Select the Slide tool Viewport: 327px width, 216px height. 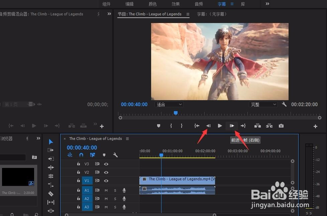[51, 211]
